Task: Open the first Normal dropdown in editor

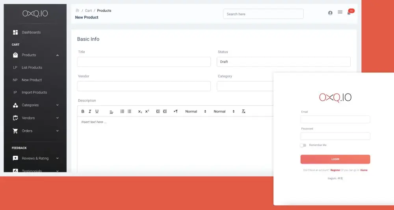Action: point(195,111)
